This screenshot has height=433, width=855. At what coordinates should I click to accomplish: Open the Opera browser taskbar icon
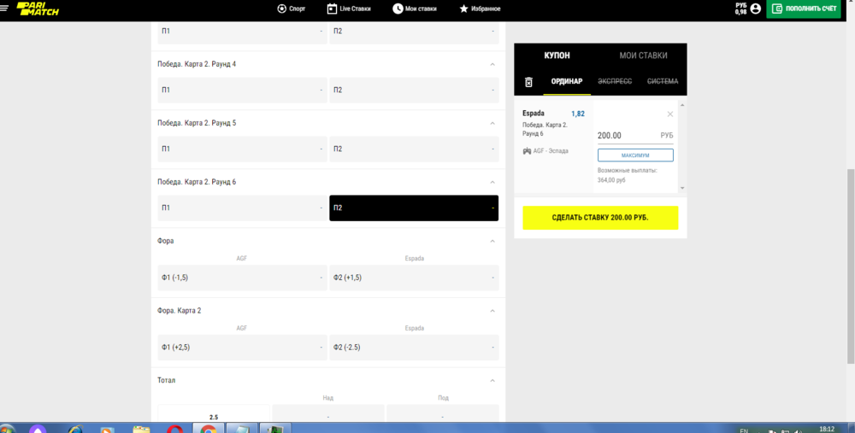coord(175,430)
